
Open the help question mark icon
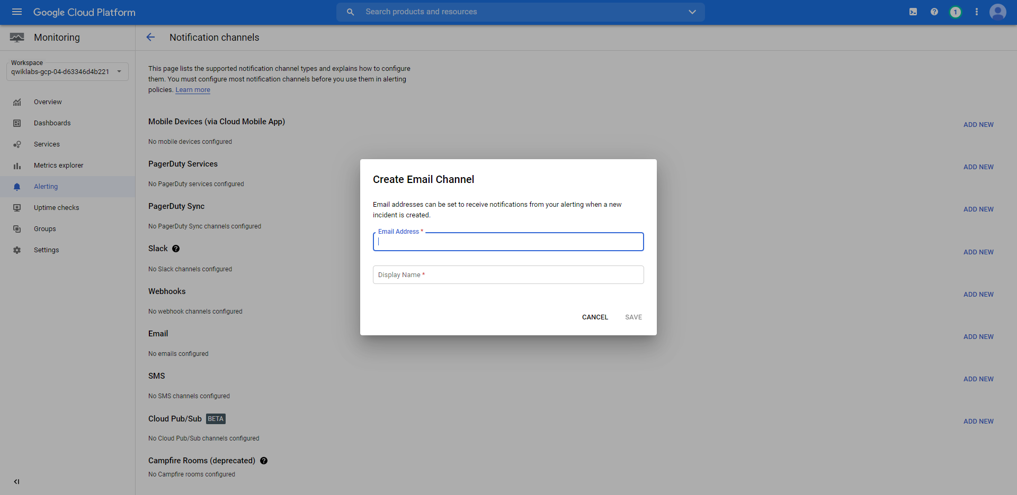tap(934, 12)
